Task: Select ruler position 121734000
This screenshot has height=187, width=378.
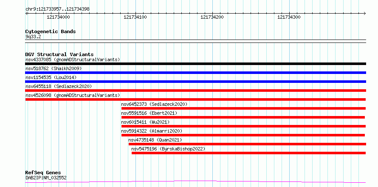Action: click(x=58, y=17)
